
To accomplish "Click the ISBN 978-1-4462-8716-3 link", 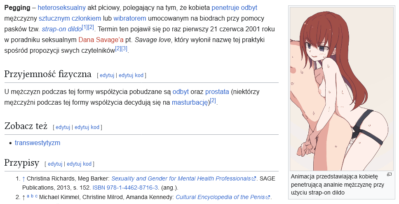I will [x=125, y=188].
